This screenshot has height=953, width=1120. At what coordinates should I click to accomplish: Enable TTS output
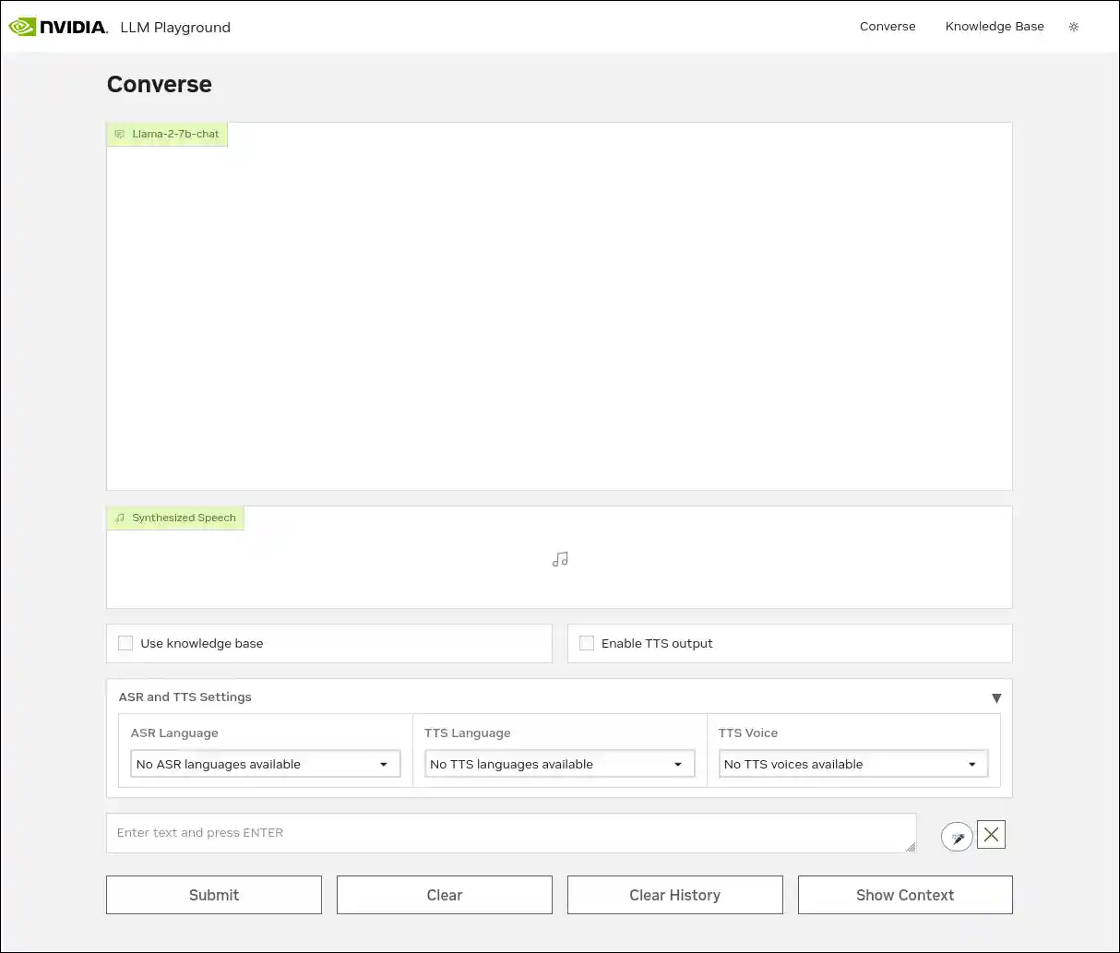(587, 643)
